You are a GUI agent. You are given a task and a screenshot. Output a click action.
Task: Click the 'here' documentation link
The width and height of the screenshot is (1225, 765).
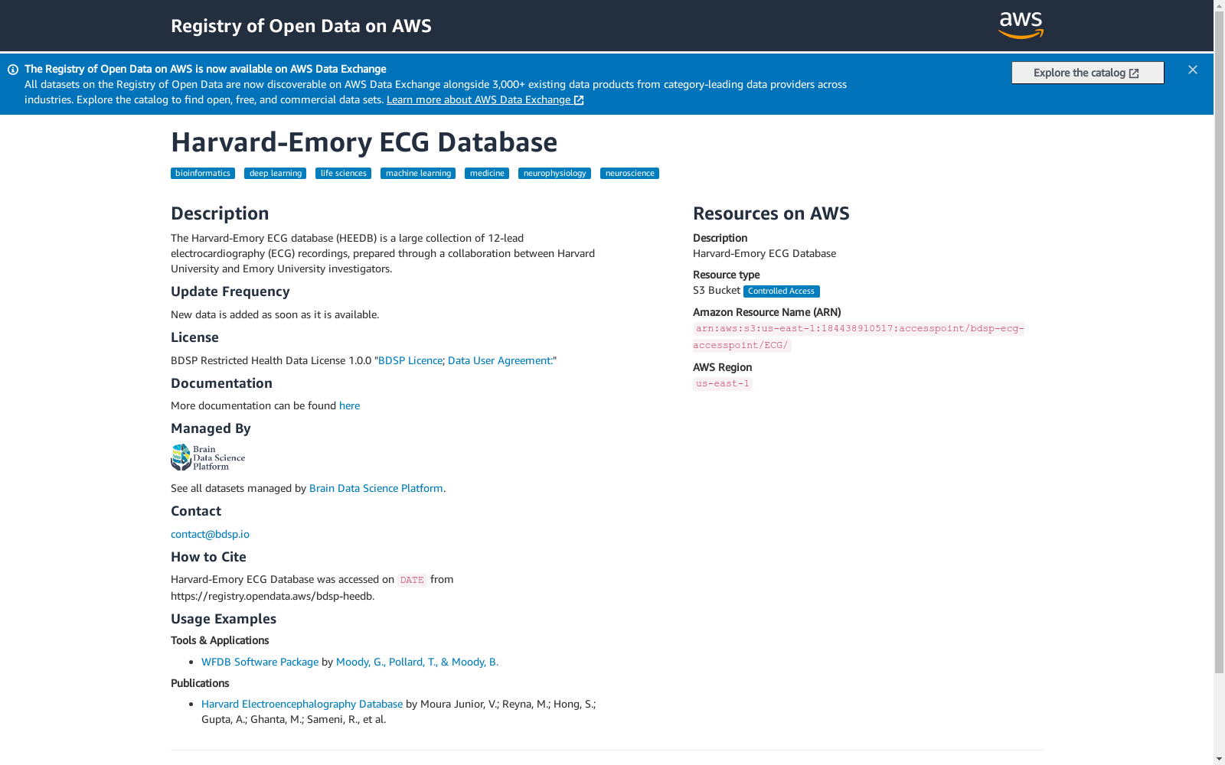[349, 405]
